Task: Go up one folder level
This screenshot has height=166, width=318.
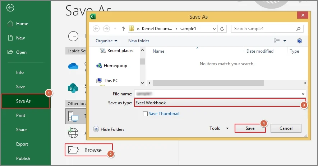Action: click(123, 29)
